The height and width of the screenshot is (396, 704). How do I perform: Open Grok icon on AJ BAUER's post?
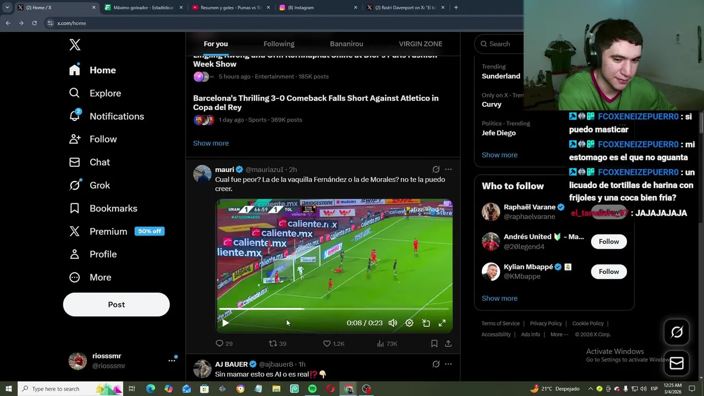(436, 364)
